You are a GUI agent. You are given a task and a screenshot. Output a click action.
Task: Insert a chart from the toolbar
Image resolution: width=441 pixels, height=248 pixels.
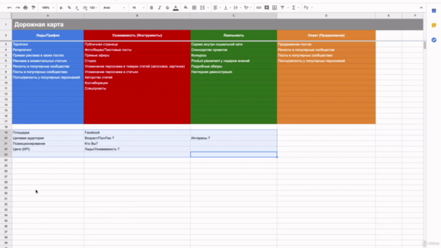click(x=274, y=8)
